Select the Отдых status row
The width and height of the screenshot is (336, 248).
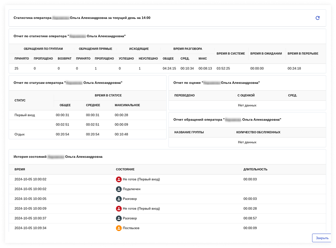coord(20,134)
